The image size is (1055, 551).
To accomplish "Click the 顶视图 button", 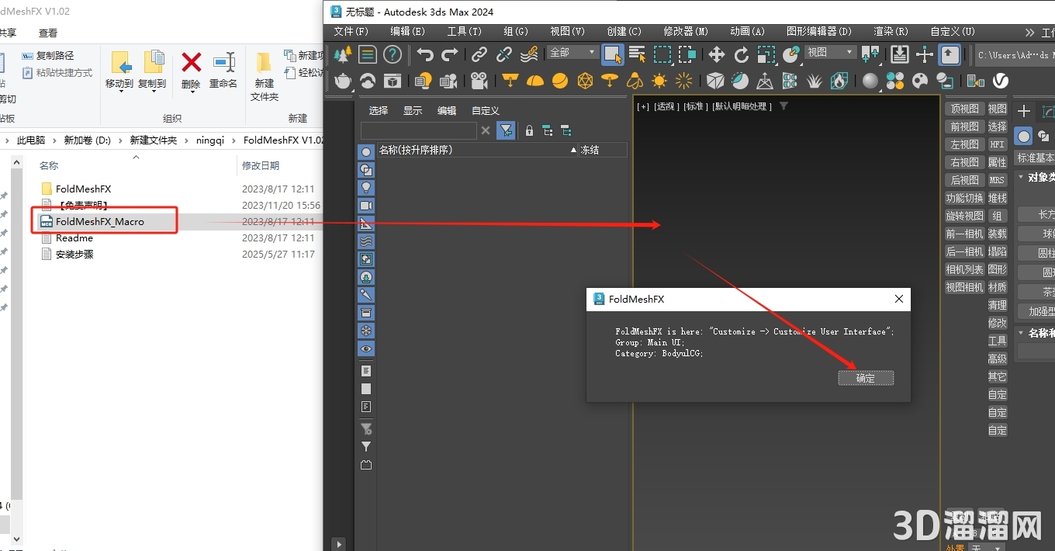I will pyautogui.click(x=964, y=109).
